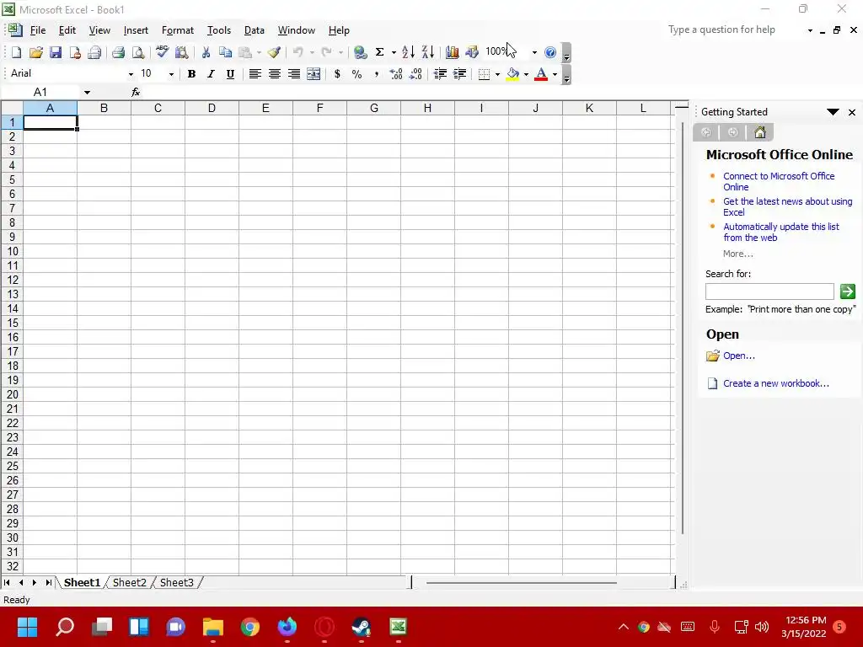Click Open... link in task pane
The width and height of the screenshot is (863, 647).
[x=738, y=356]
